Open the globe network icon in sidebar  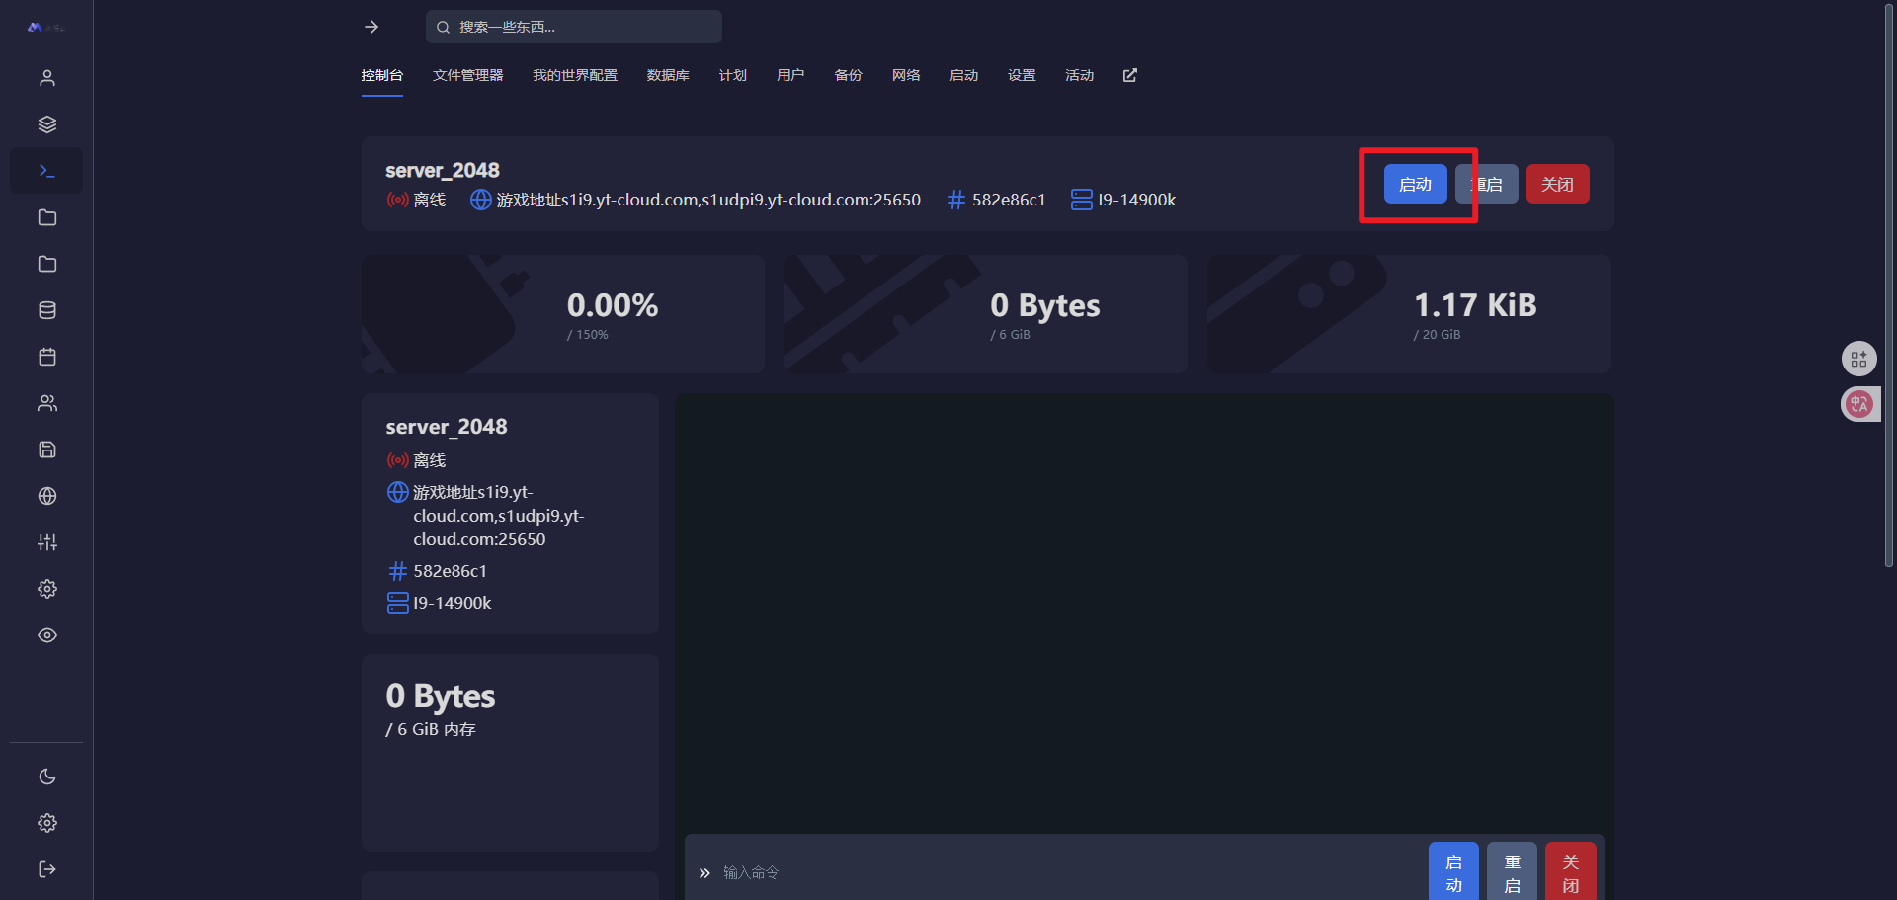tap(46, 496)
